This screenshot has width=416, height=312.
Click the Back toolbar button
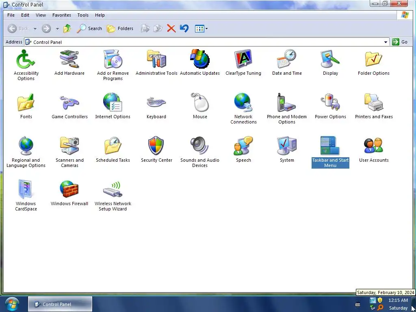click(18, 28)
